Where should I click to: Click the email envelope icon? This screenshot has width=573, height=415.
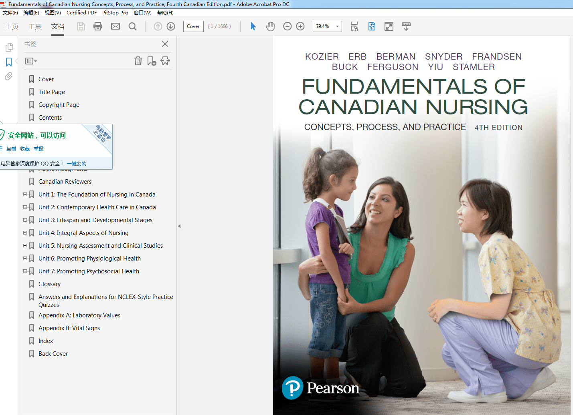(x=115, y=26)
